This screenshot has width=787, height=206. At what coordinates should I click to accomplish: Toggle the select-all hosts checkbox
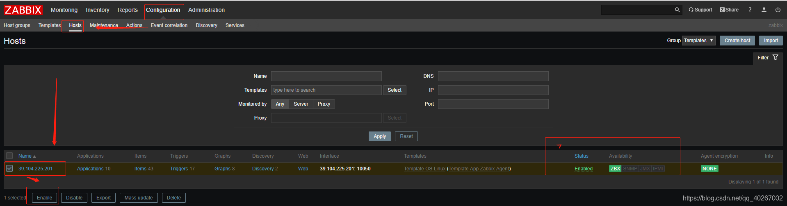point(9,156)
